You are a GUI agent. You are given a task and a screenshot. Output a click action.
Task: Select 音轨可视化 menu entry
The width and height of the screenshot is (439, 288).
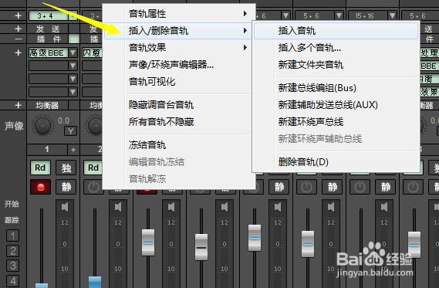point(179,82)
